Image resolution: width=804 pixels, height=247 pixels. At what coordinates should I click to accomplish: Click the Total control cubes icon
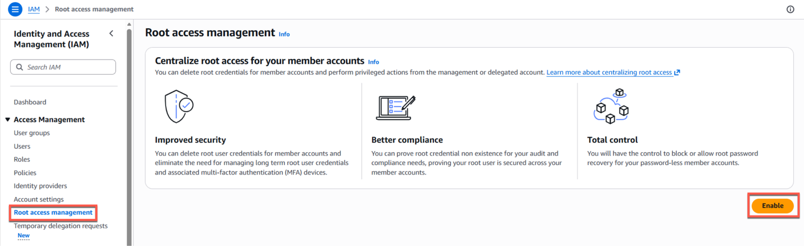[x=611, y=106]
